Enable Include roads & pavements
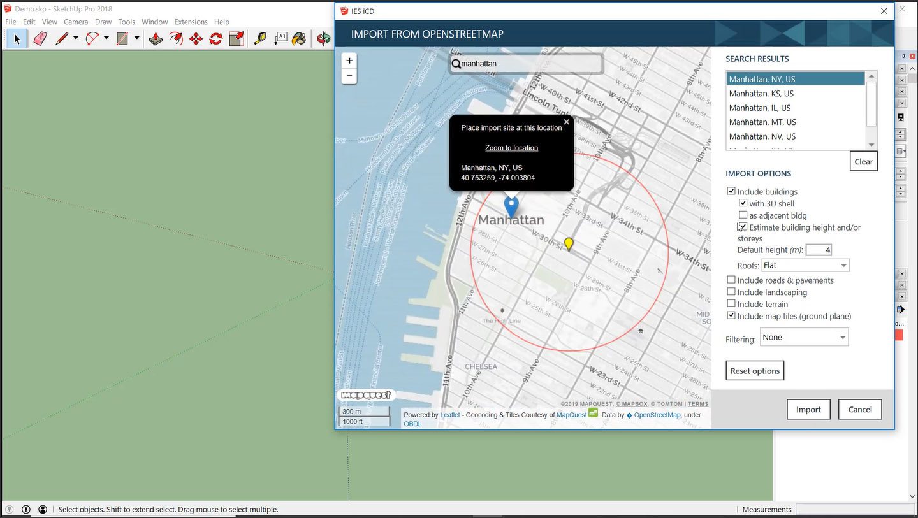Viewport: 918px width, 518px height. [x=731, y=280]
